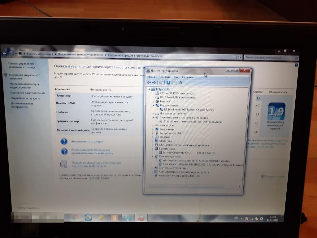Click the Device Manager horizontal scrollbar
Screen dimensions: 317x238
click(x=193, y=186)
